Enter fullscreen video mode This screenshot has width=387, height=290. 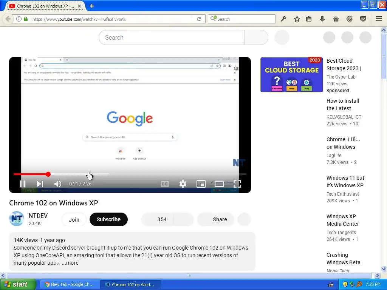click(237, 184)
